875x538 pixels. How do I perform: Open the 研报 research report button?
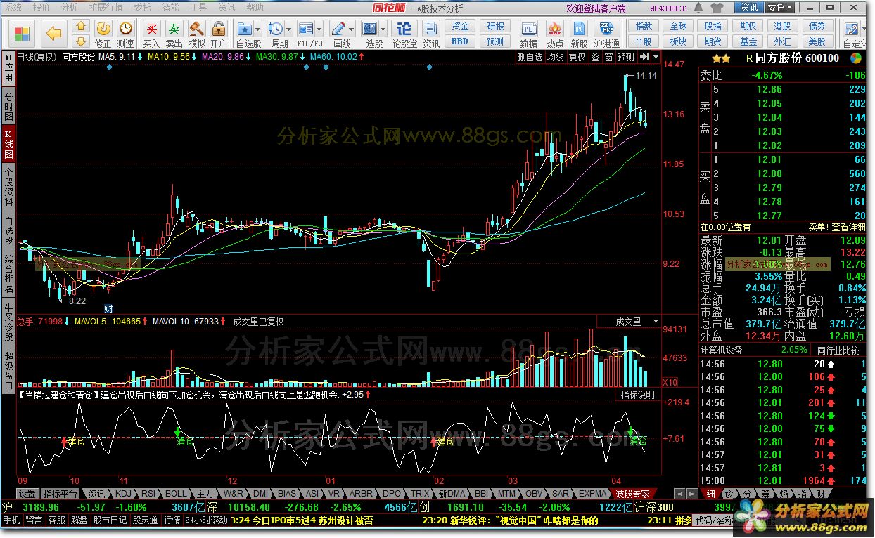pos(495,27)
